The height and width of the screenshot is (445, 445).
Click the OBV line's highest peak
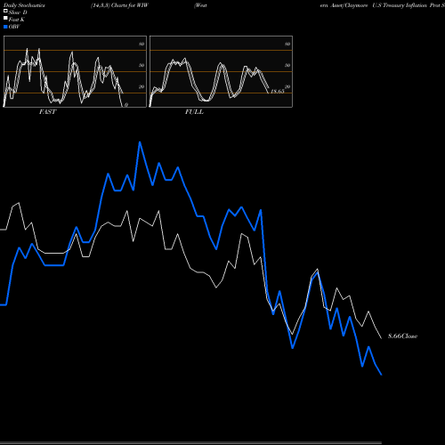pos(140,142)
